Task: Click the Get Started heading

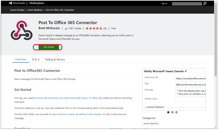Action: tap(23, 90)
